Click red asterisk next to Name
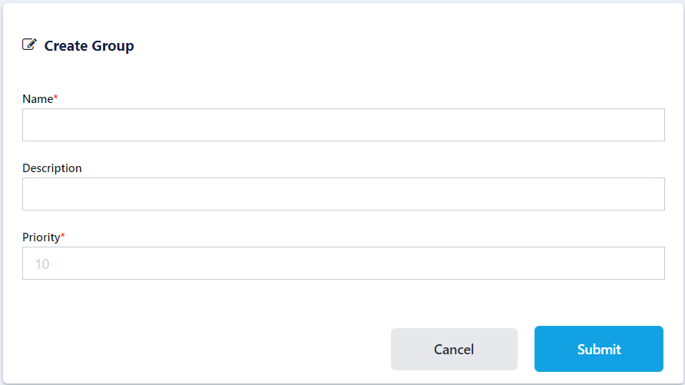 [x=56, y=98]
